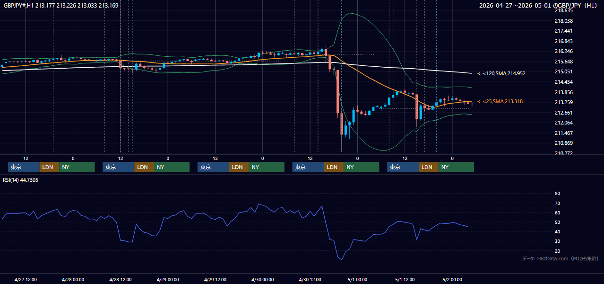Click RSI scale level 40
This screenshot has height=284, width=604.
pos(557,231)
